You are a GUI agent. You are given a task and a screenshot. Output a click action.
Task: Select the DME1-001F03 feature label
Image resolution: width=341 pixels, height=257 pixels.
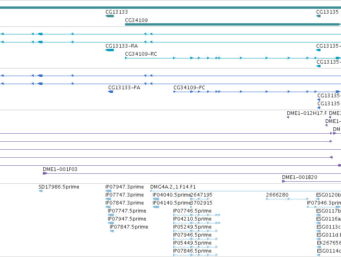60,169
